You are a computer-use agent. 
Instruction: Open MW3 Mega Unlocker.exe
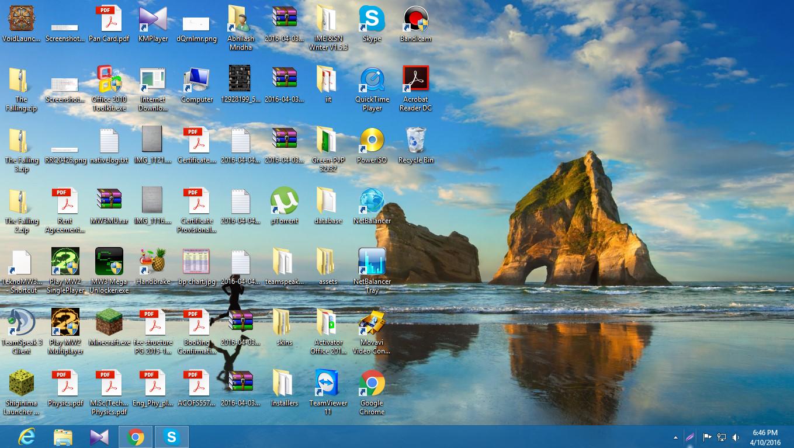(x=109, y=271)
